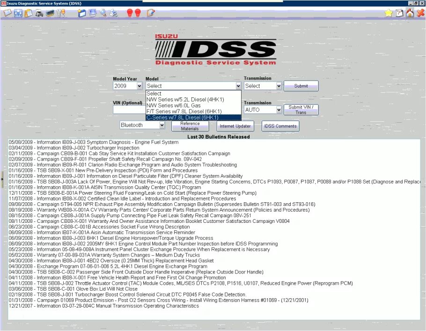Open the Bluetooth connection dropdown

tap(142, 125)
